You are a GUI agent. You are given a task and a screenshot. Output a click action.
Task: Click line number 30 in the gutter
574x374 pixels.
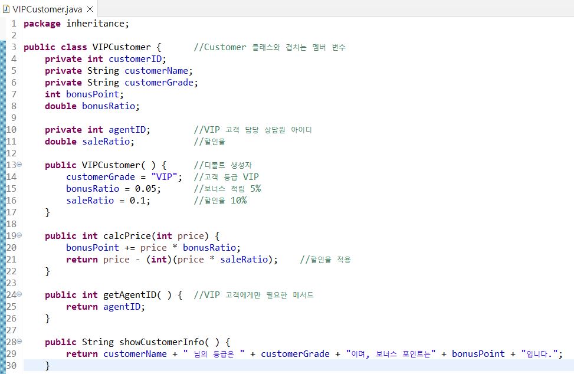point(11,366)
